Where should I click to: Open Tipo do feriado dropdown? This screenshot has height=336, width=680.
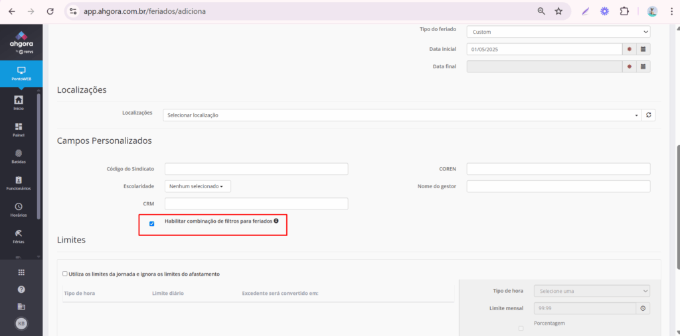pos(558,32)
